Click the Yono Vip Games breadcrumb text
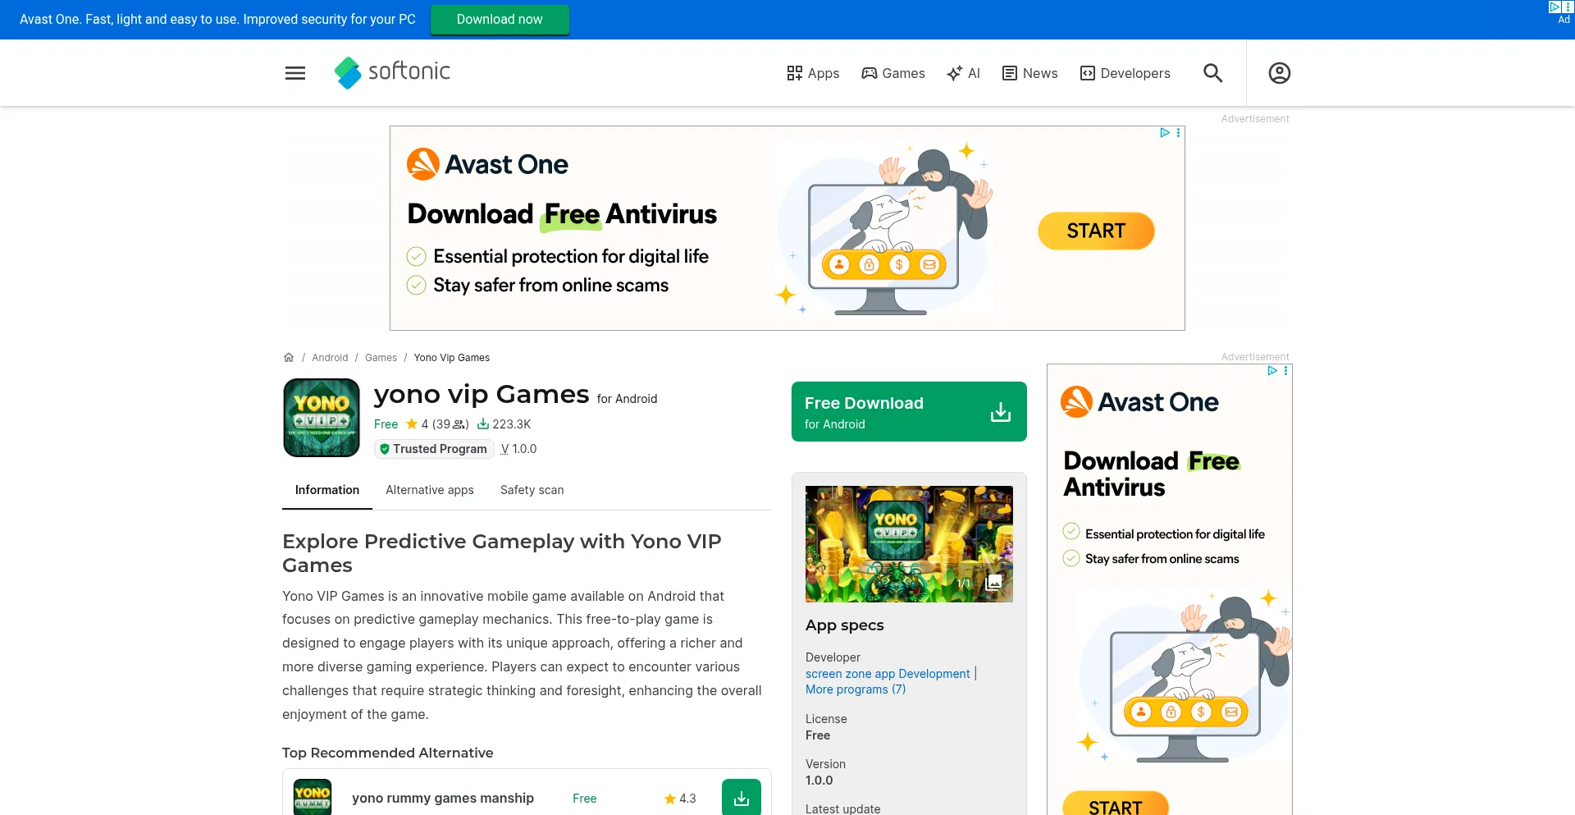The height and width of the screenshot is (815, 1575). tap(452, 358)
